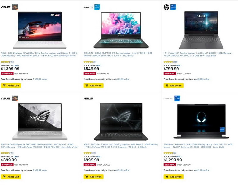This screenshot has height=185, width=238.
Task: Add the HP Victus laptop to cart
Action: 173,85
